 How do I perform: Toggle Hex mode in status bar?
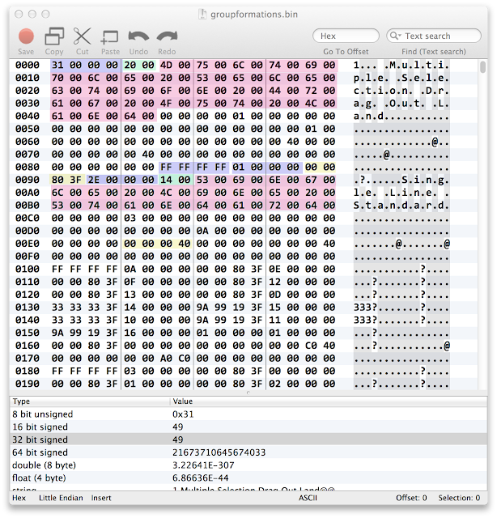[19, 498]
